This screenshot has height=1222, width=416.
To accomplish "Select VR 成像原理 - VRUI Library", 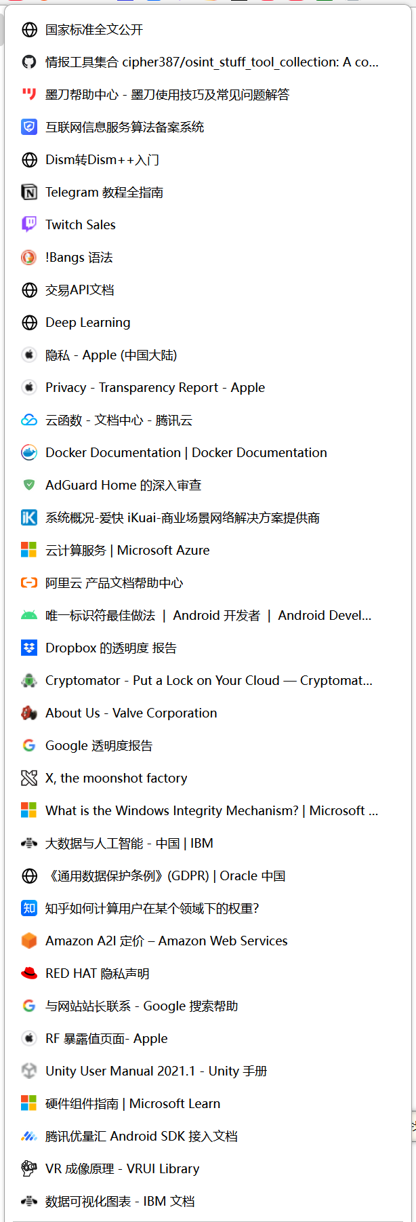I will [123, 1169].
